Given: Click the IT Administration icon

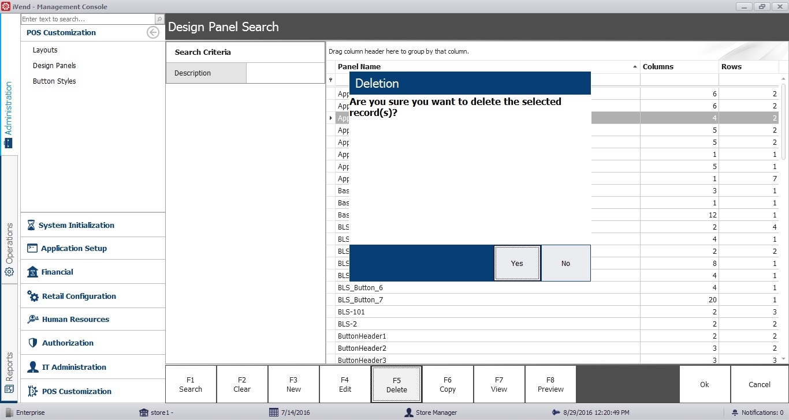Looking at the screenshot, I should [x=32, y=367].
